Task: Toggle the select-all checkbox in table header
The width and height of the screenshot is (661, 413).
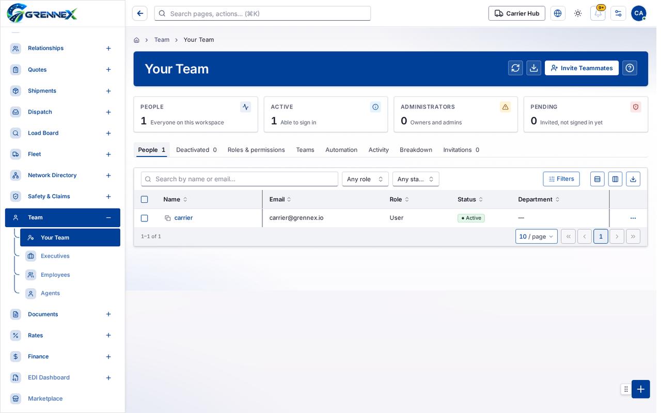Action: click(145, 199)
